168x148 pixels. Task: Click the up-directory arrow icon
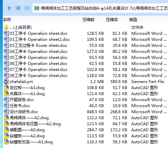coord(9,8)
